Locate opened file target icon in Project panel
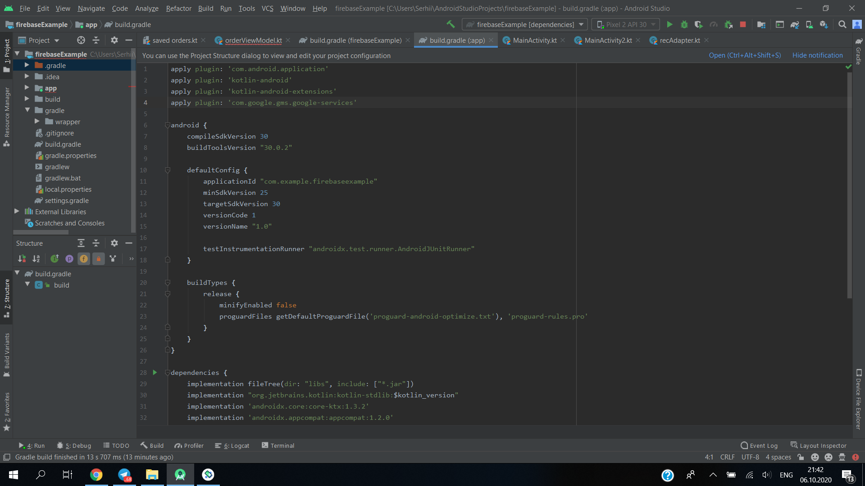This screenshot has height=486, width=865. click(81, 40)
